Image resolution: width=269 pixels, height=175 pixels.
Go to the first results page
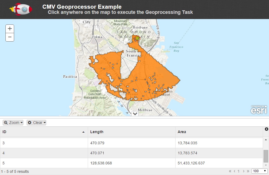pos(230,171)
